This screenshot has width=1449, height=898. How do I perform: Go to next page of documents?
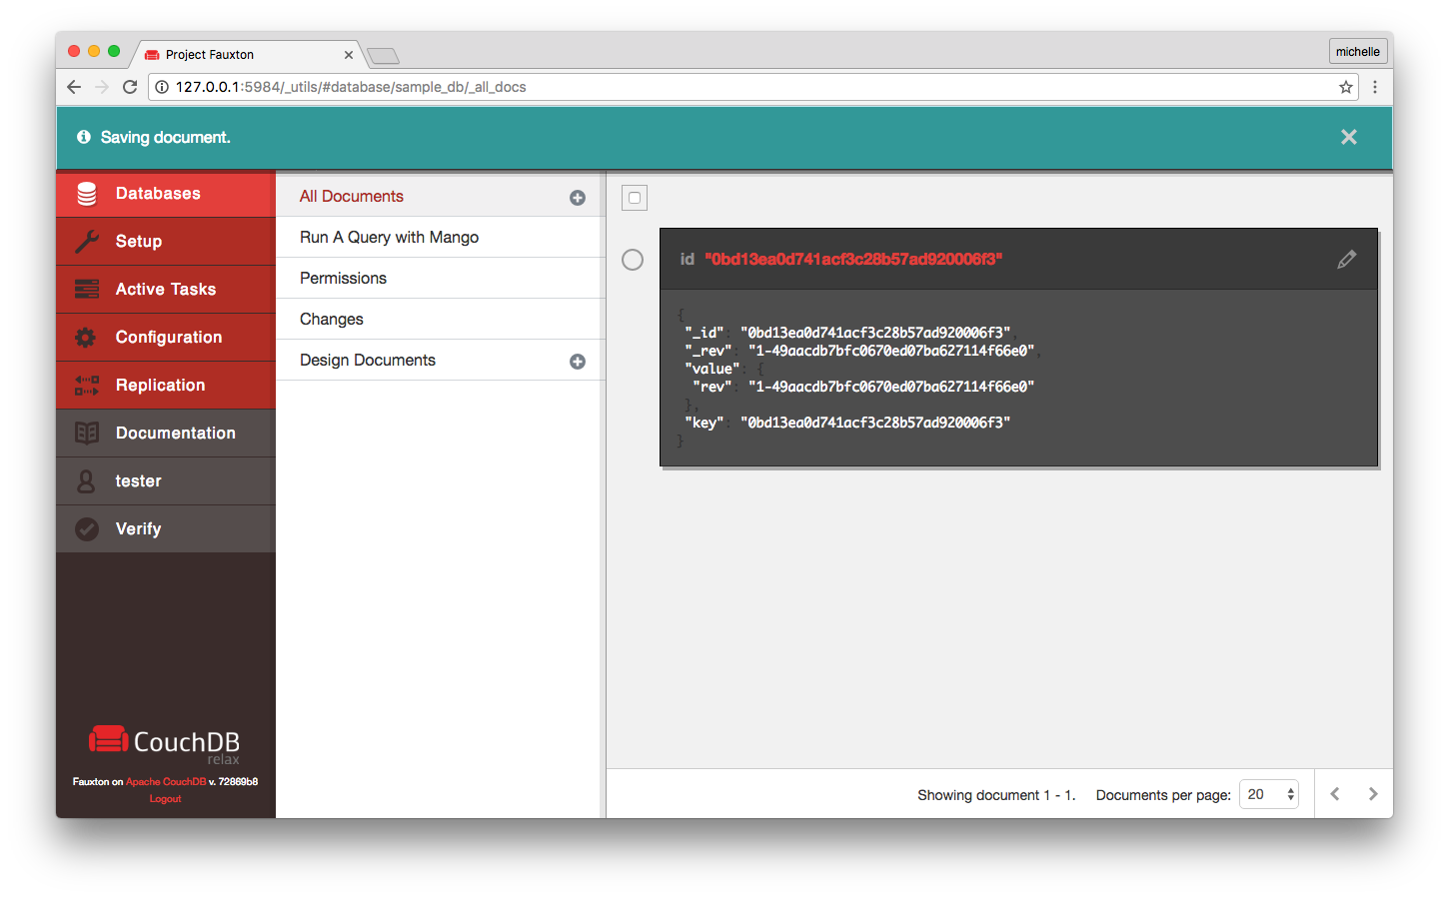click(x=1373, y=794)
